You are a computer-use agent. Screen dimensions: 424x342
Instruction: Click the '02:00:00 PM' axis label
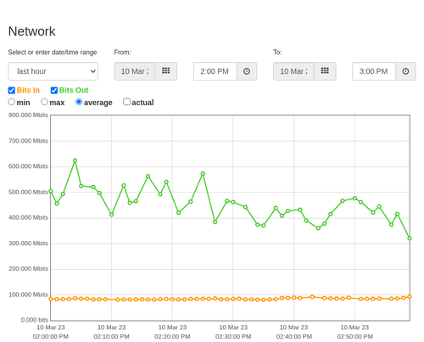[51, 337]
